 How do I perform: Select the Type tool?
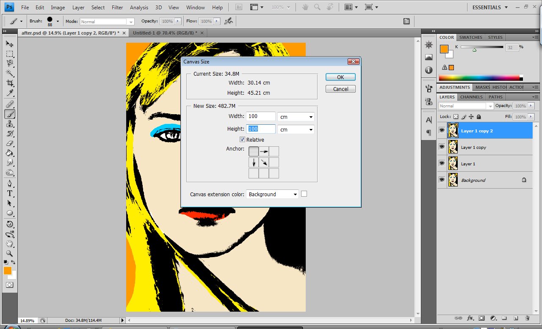tap(9, 193)
